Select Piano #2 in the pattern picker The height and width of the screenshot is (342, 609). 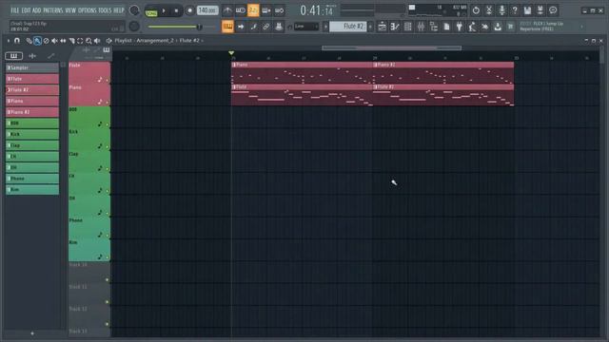click(32, 112)
